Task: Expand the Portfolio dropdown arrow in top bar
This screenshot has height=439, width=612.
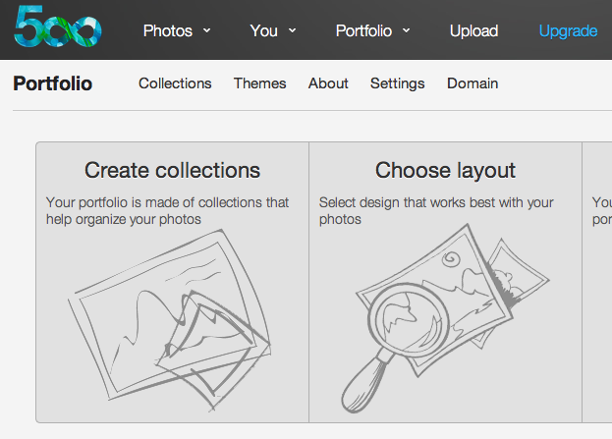Action: click(407, 30)
